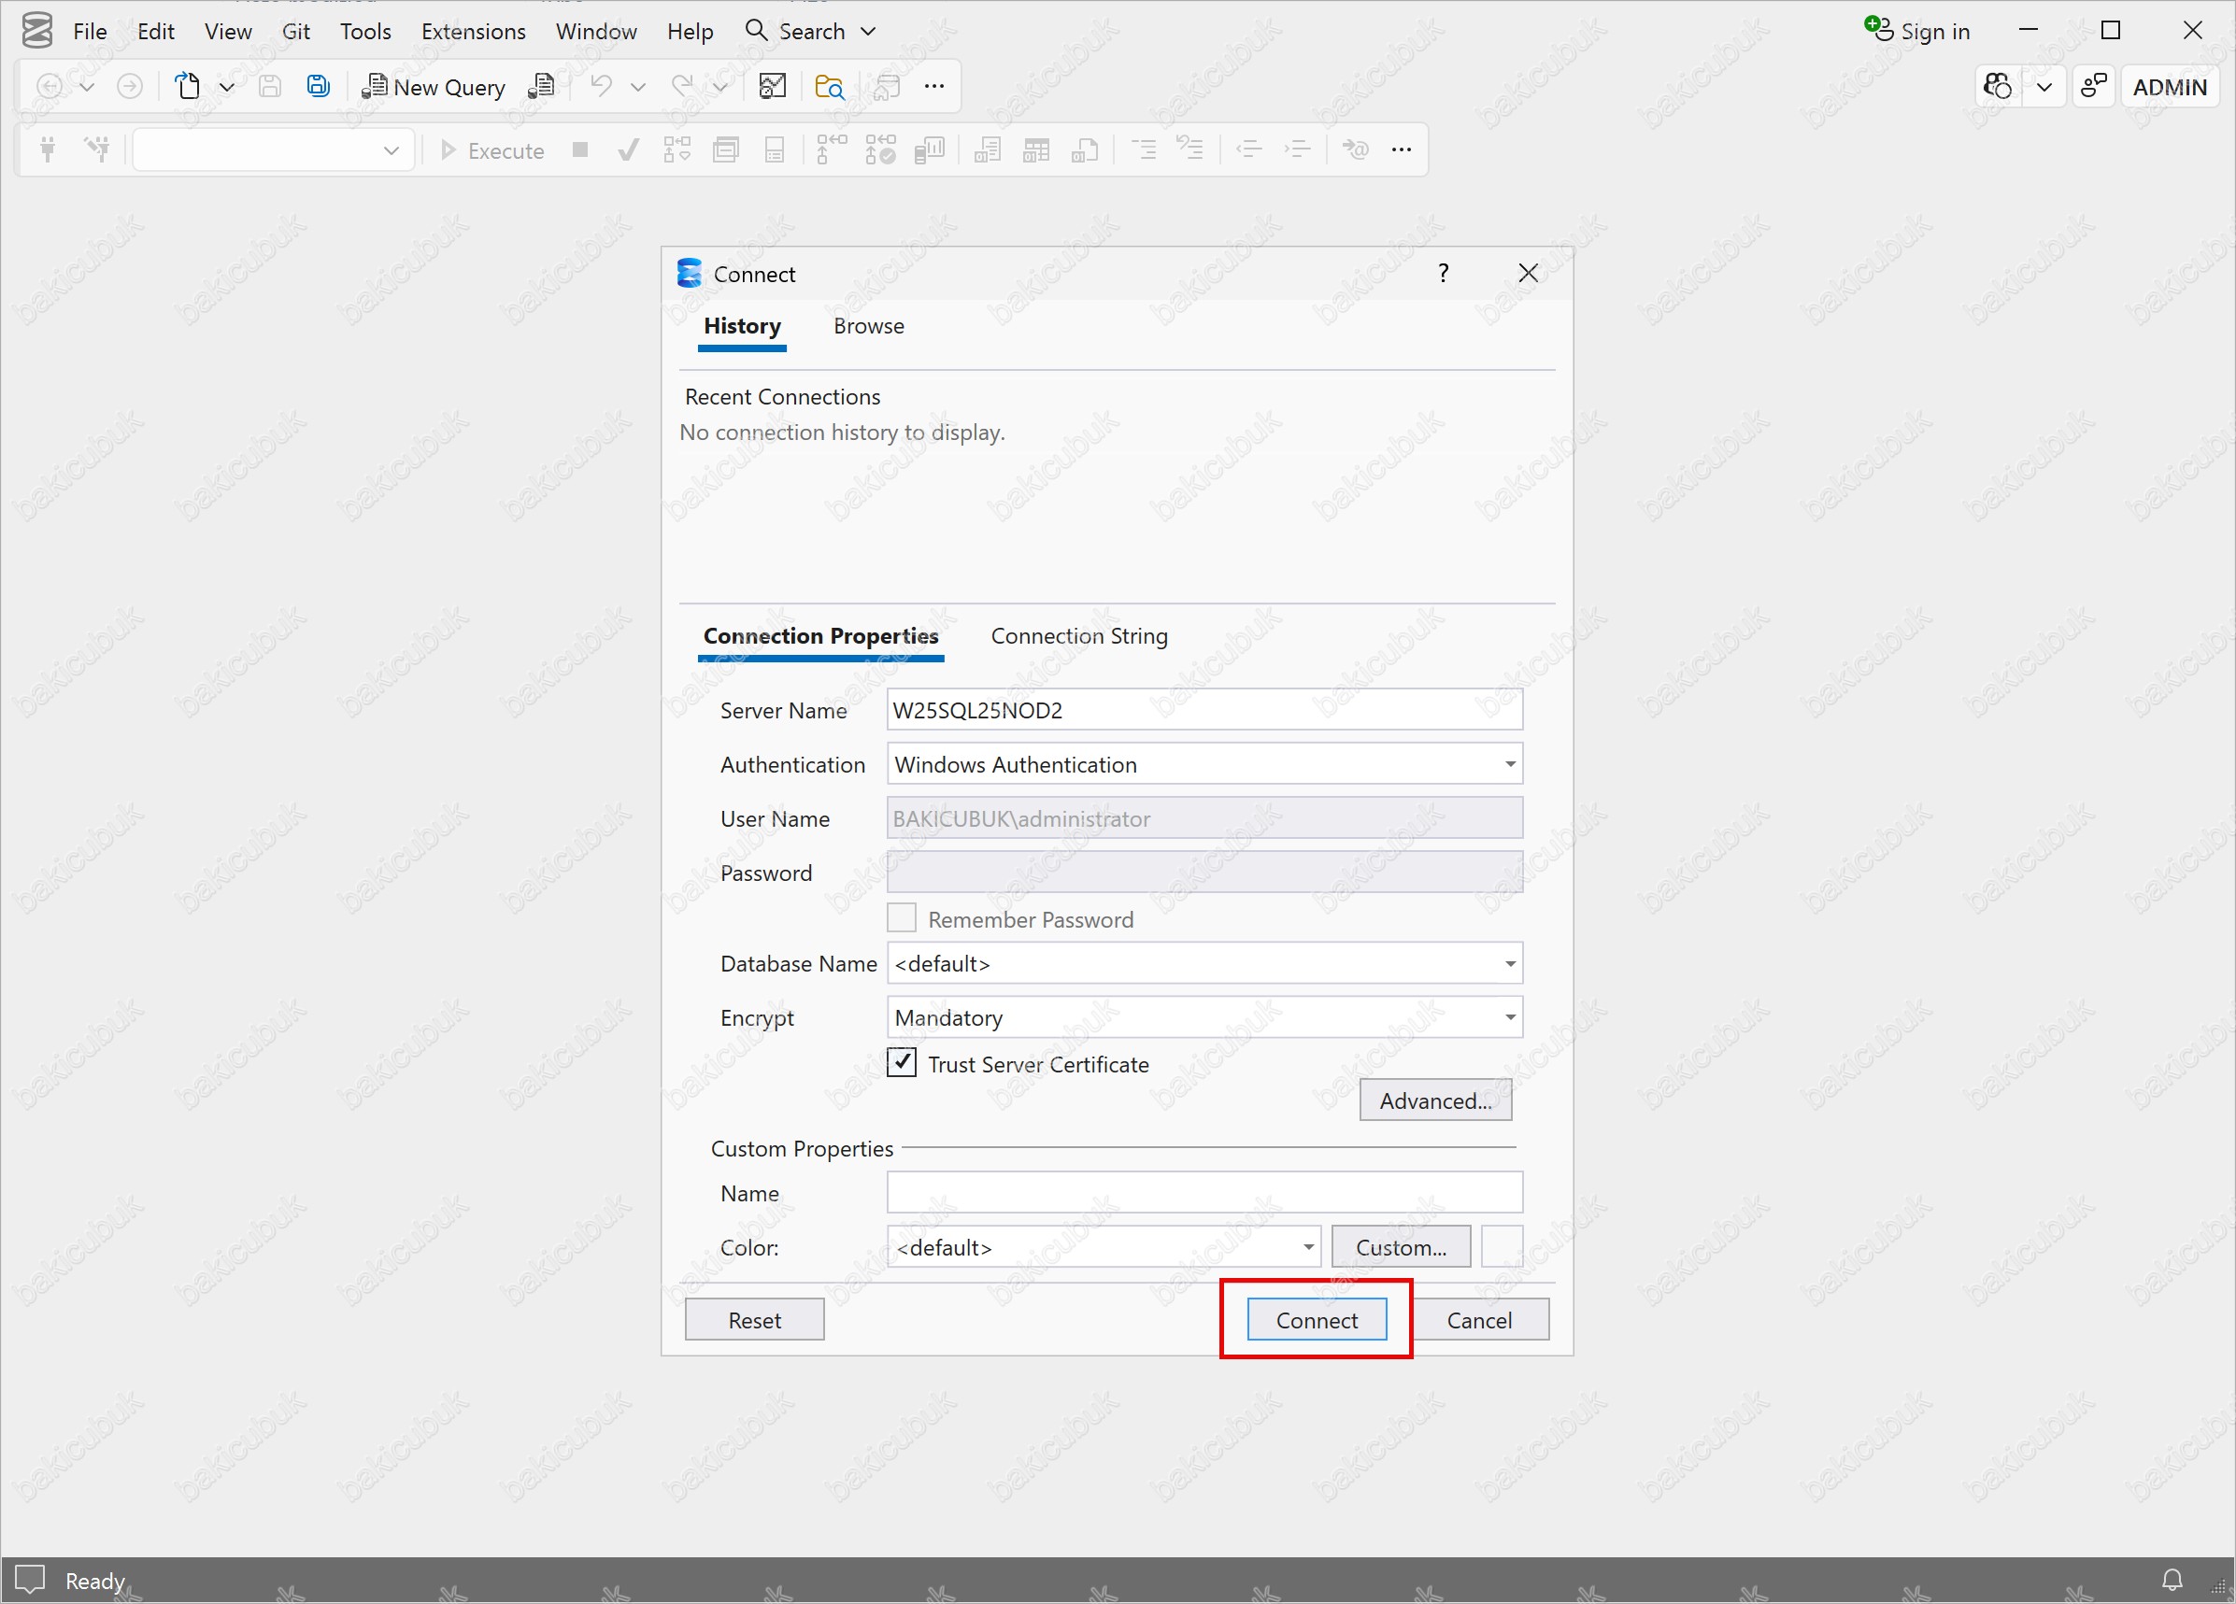
Task: Uncheck Trust Server Certificate checkbox
Action: pos(901,1063)
